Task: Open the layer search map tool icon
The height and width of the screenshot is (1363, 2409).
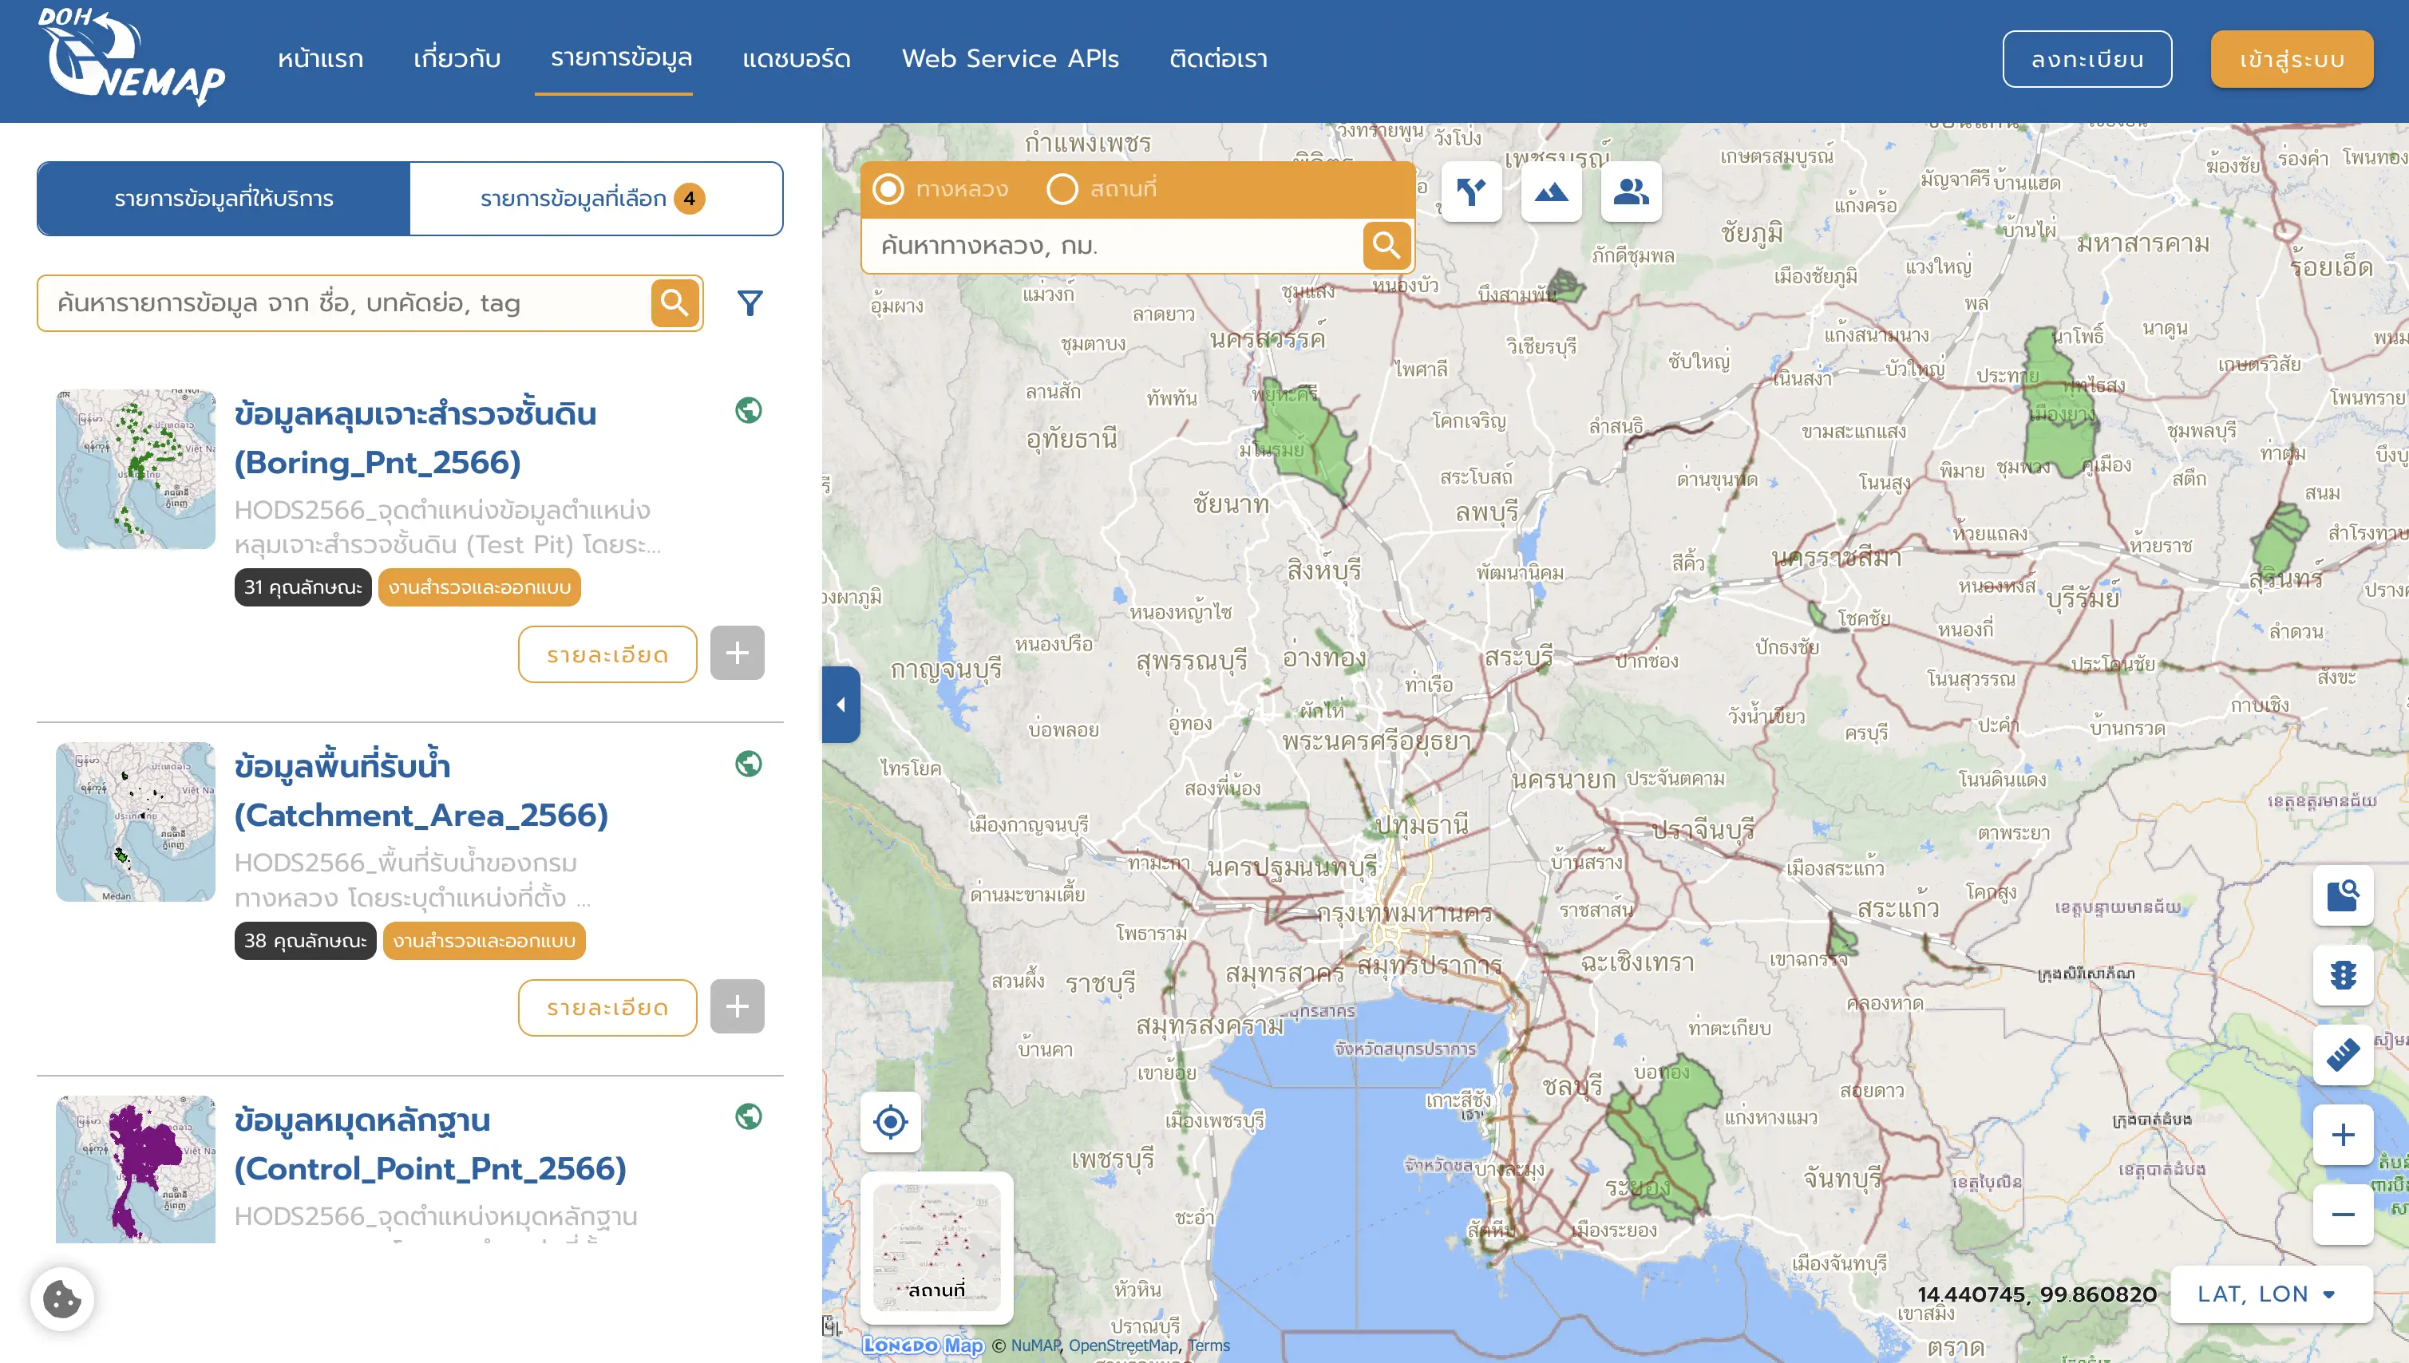Action: [2343, 896]
